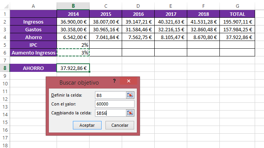The width and height of the screenshot is (264, 148).
Task: Select the 2016 header cell
Action: [138, 14]
